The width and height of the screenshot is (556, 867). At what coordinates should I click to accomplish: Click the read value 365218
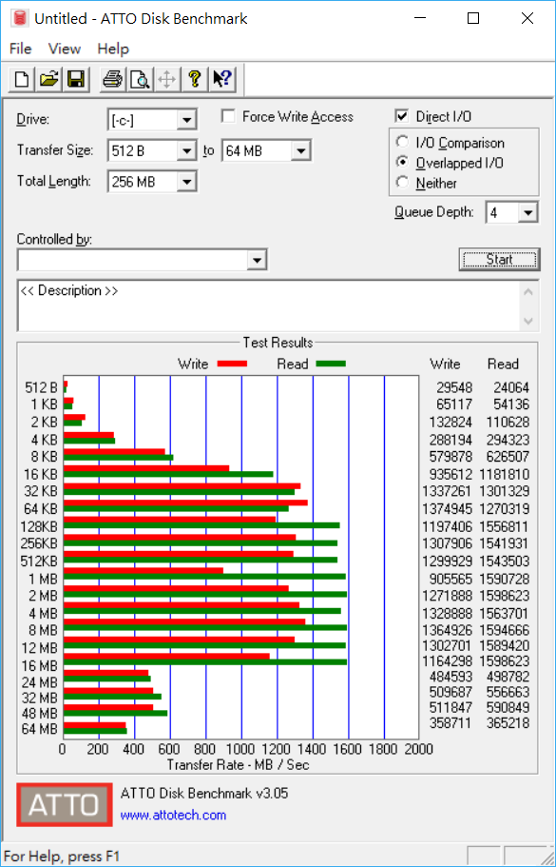(508, 723)
